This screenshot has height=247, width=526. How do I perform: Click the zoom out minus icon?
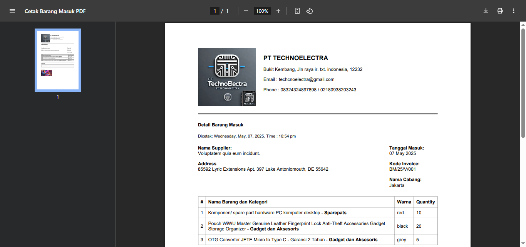tap(246, 11)
